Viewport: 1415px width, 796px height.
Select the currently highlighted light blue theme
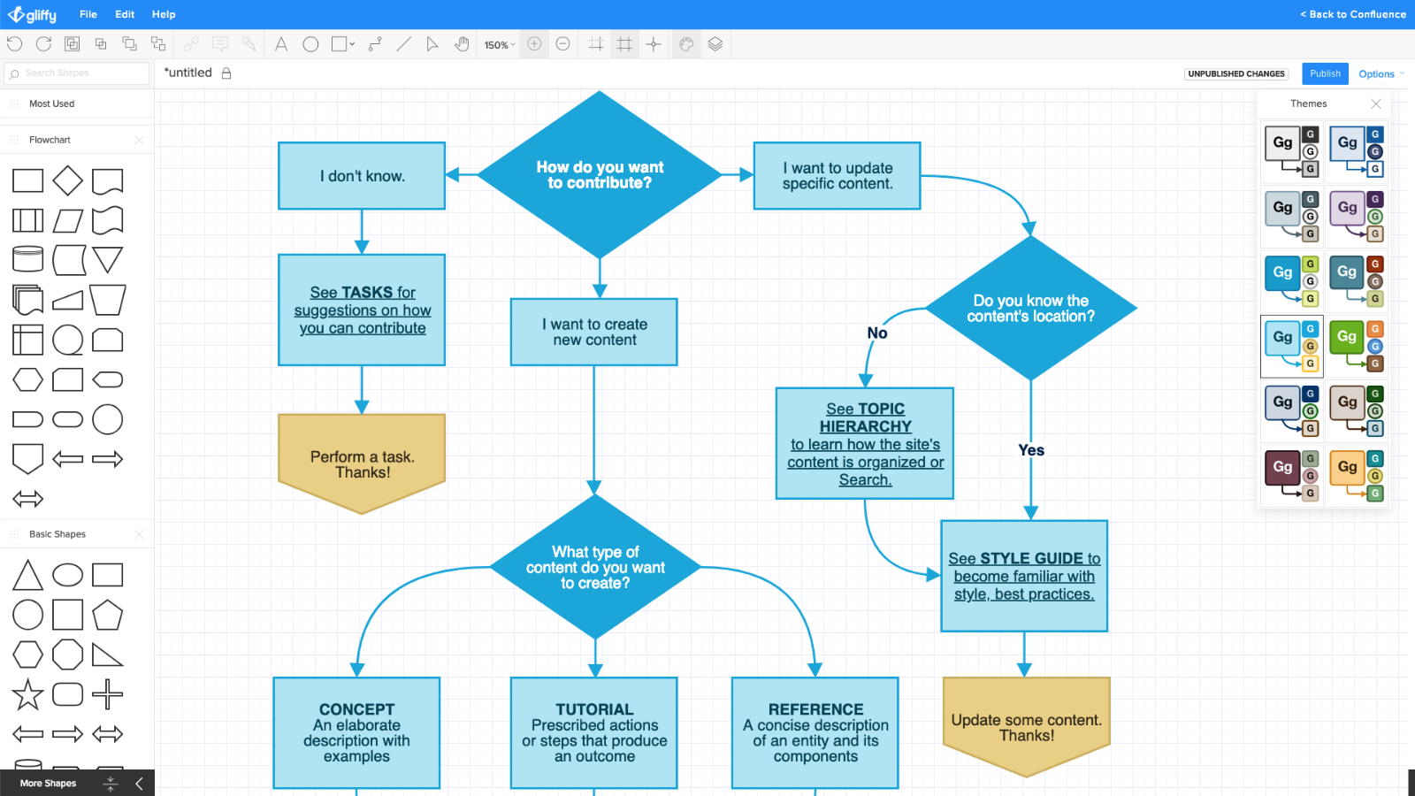point(1292,346)
